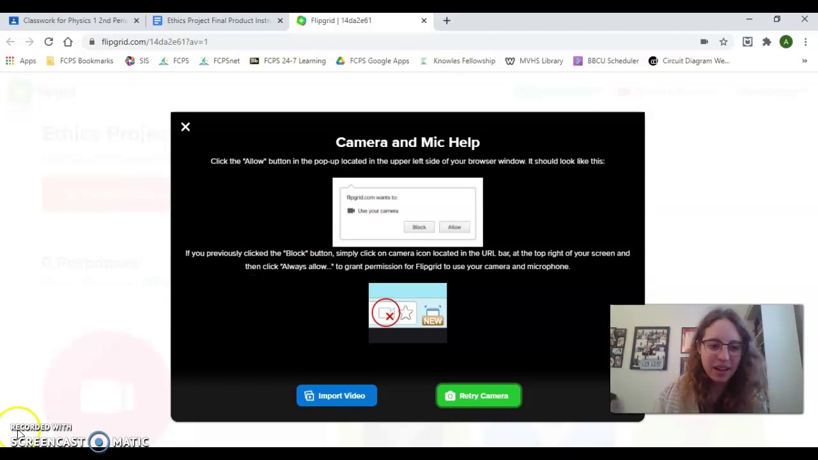This screenshot has height=460, width=818.
Task: Open the shield extension icon
Action: point(748,42)
